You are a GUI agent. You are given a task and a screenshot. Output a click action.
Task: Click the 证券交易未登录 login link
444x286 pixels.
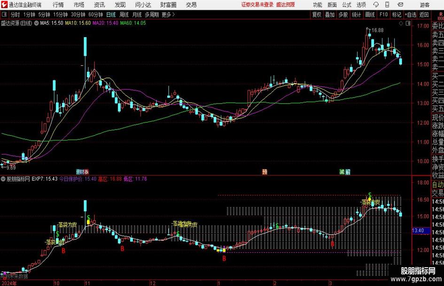[x=257, y=5]
